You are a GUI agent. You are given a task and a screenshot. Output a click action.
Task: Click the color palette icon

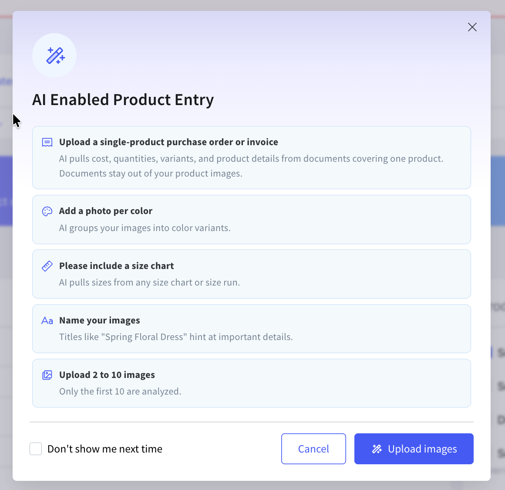tap(47, 211)
